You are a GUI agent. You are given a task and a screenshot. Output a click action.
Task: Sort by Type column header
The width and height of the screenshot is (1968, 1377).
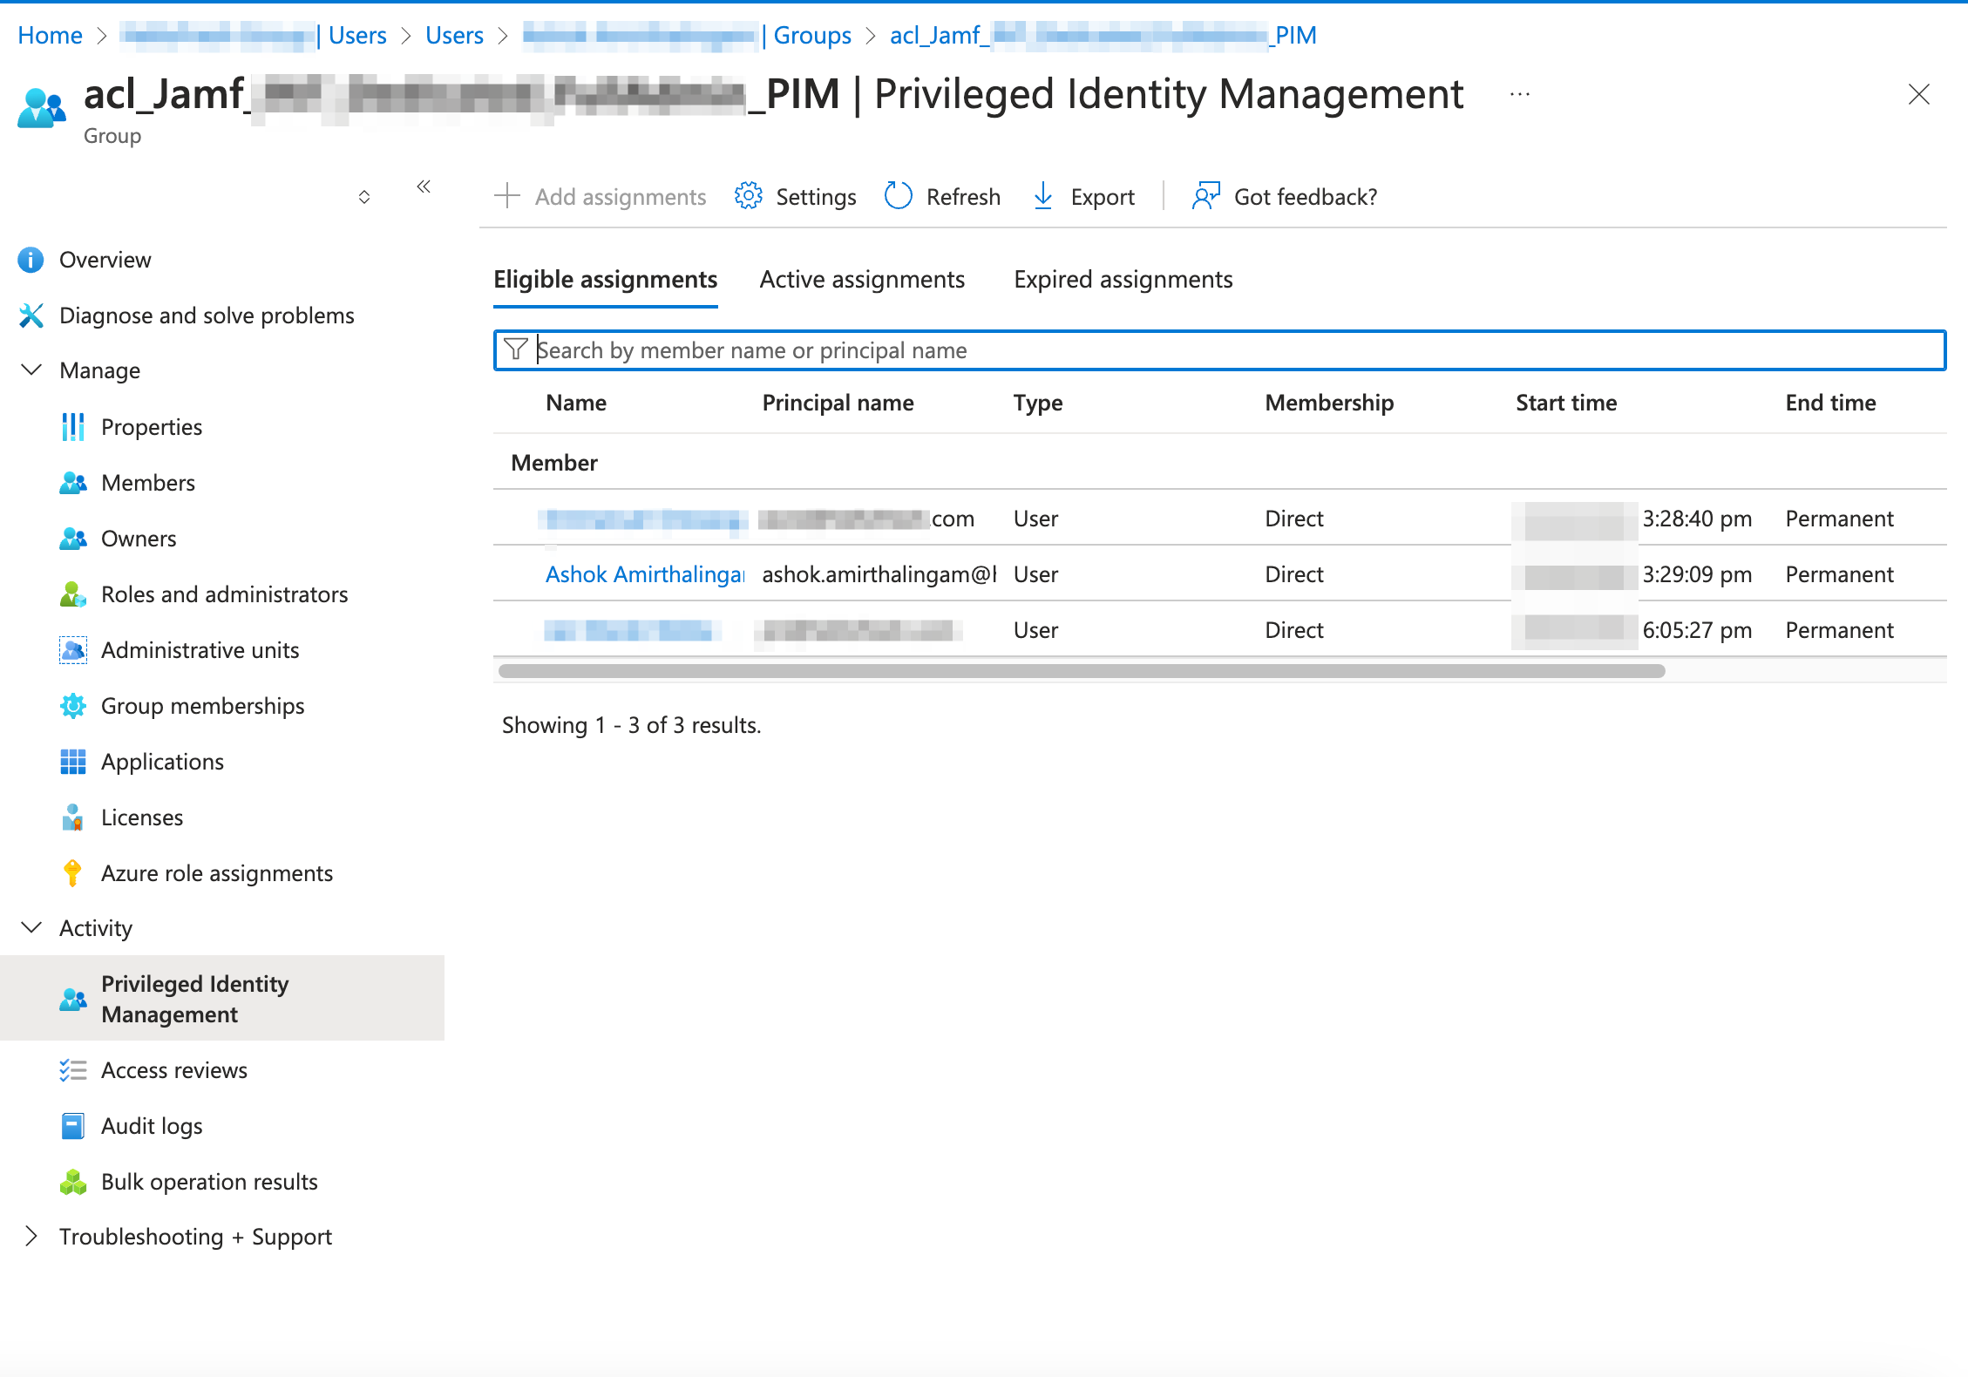coord(1038,403)
